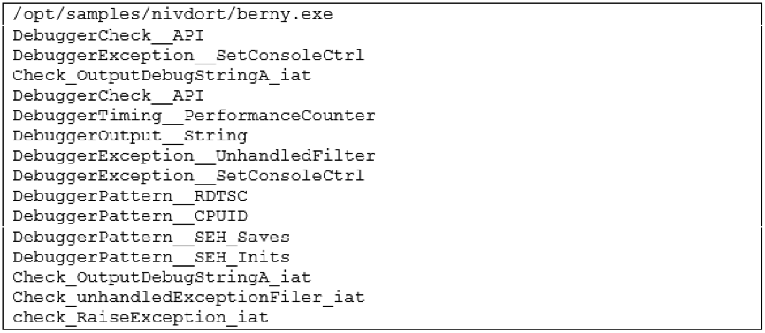Viewport: 765px width, 333px height.
Task: Select the nivdort folder segment in the path
Action: pos(188,15)
